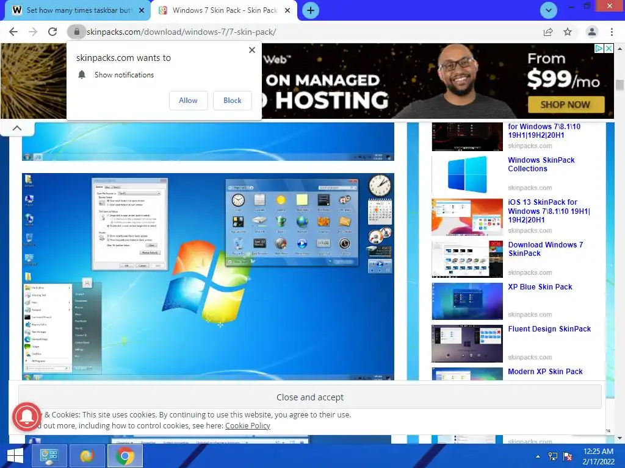Click the Windows SkinPack Collections thumbnail
The height and width of the screenshot is (468, 625).
point(467,174)
